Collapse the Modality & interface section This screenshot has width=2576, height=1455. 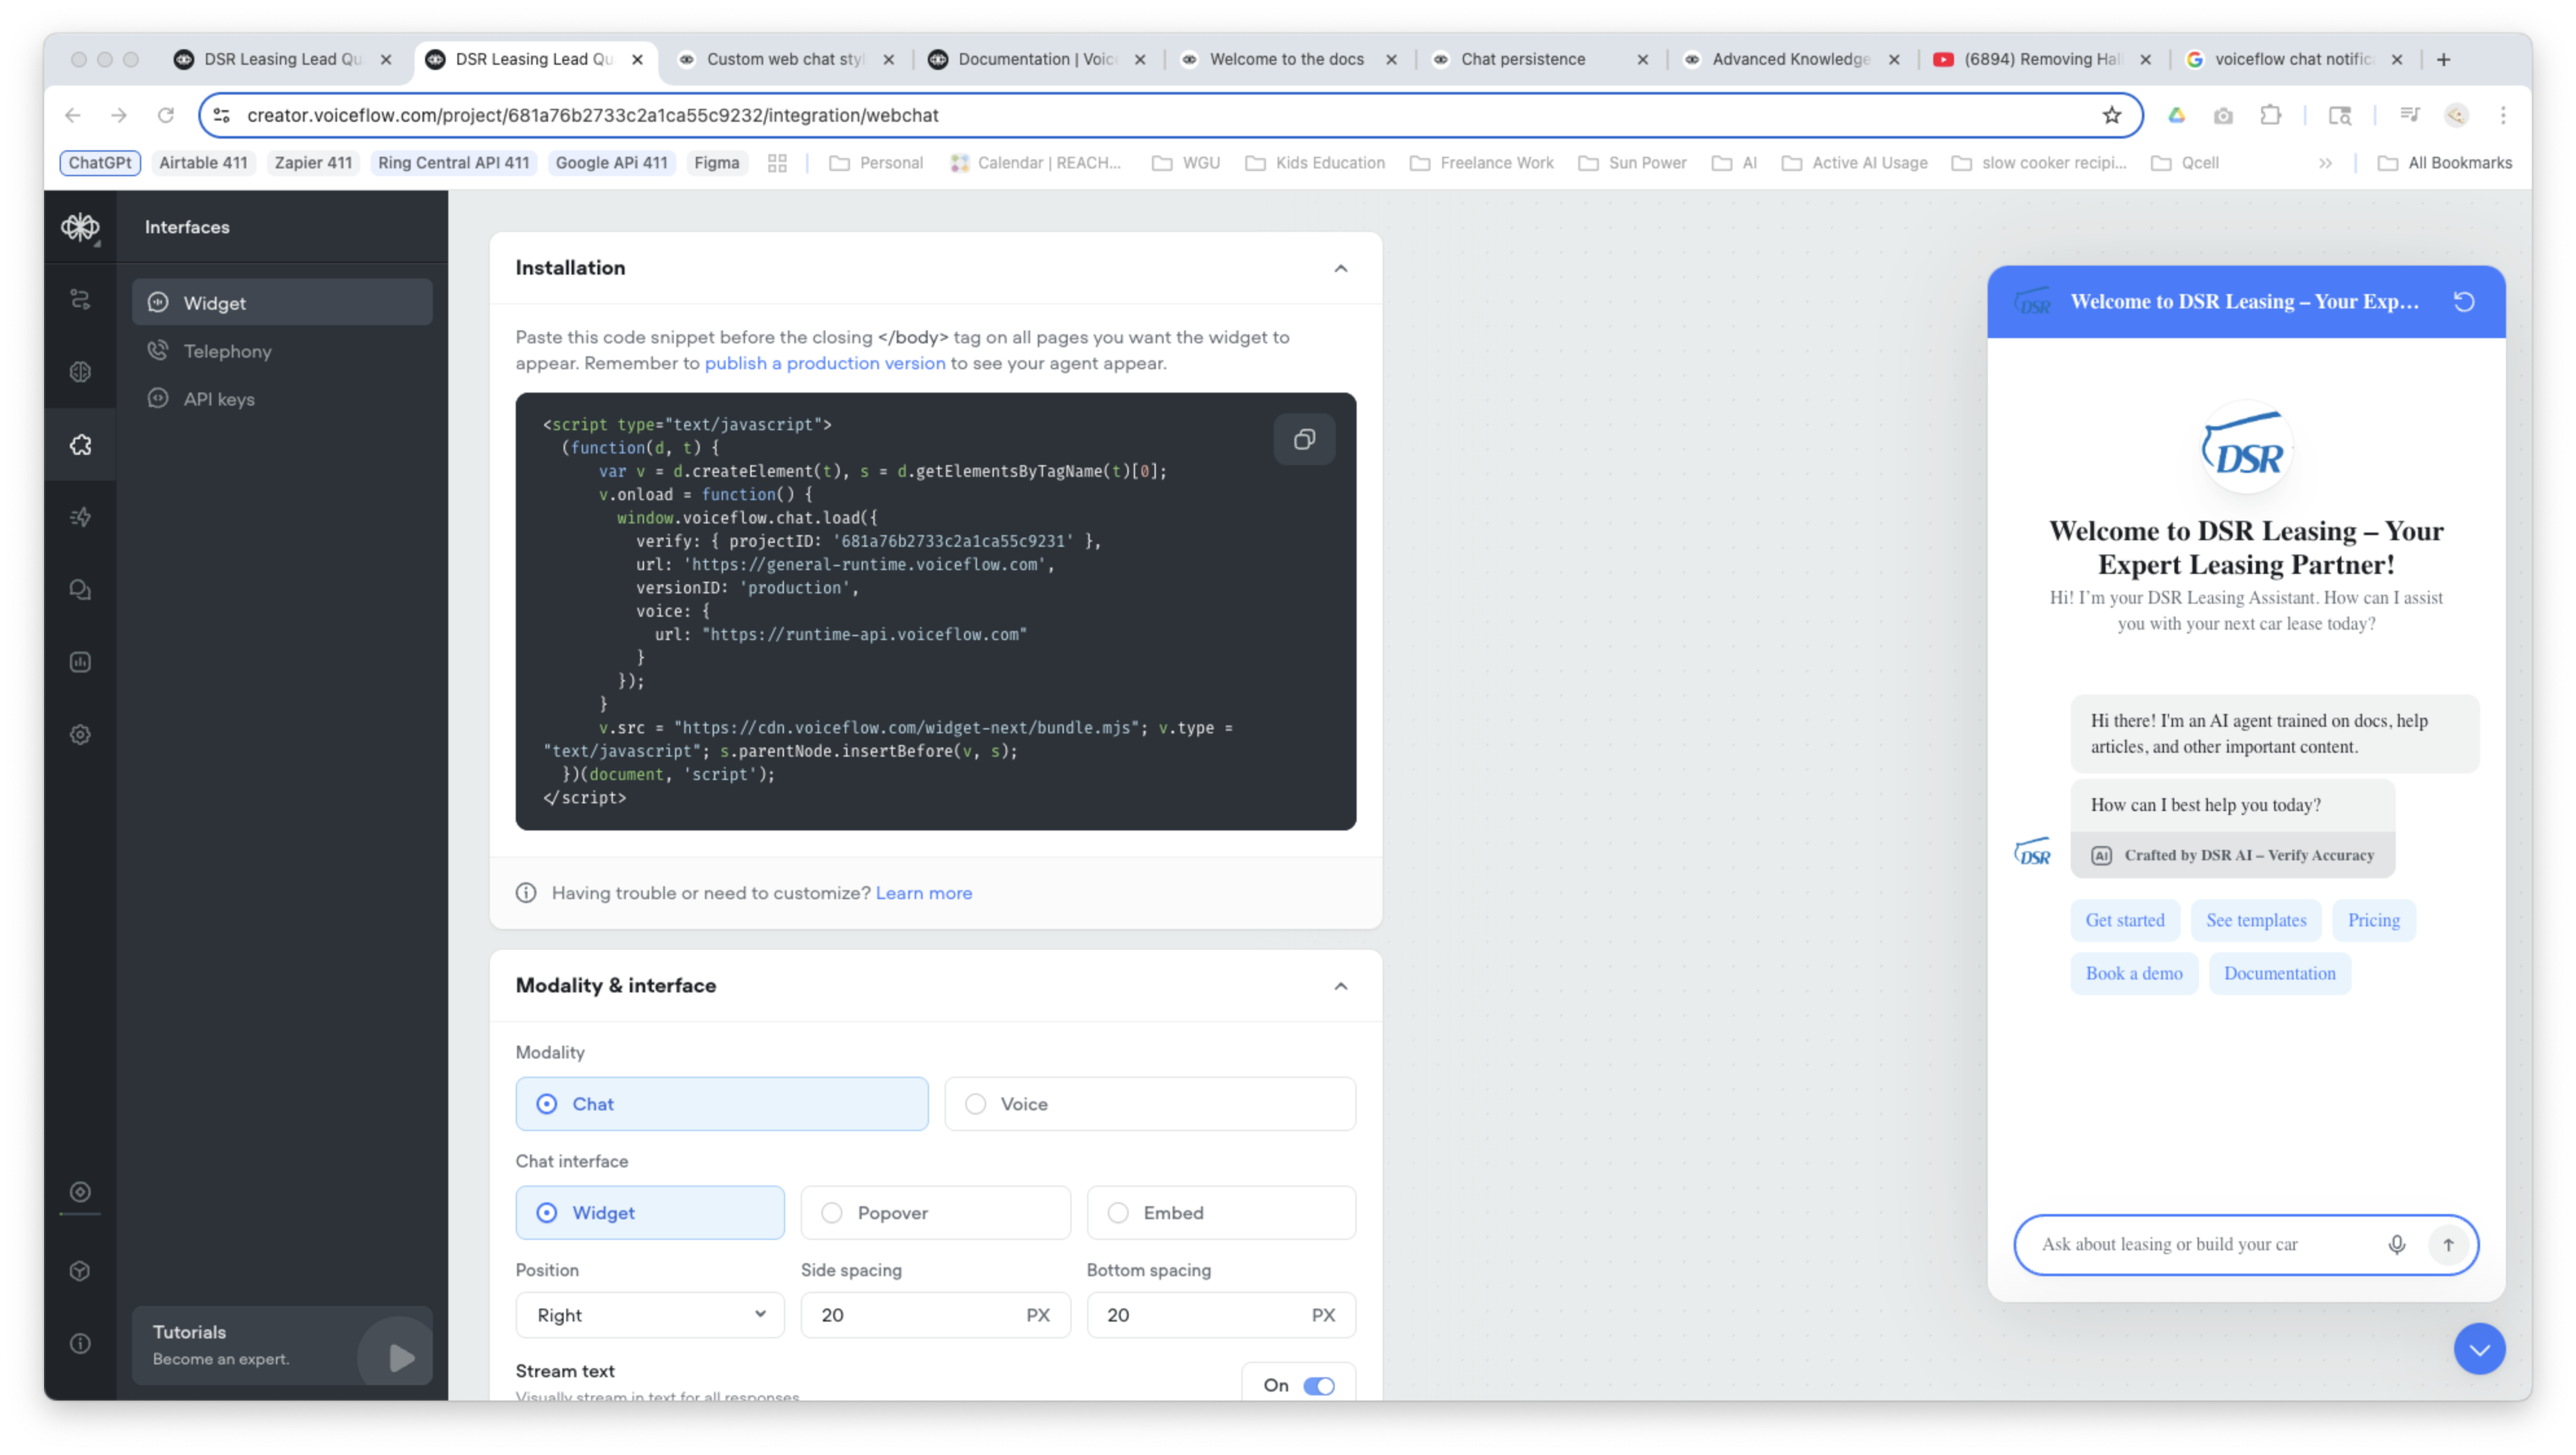[1340, 986]
